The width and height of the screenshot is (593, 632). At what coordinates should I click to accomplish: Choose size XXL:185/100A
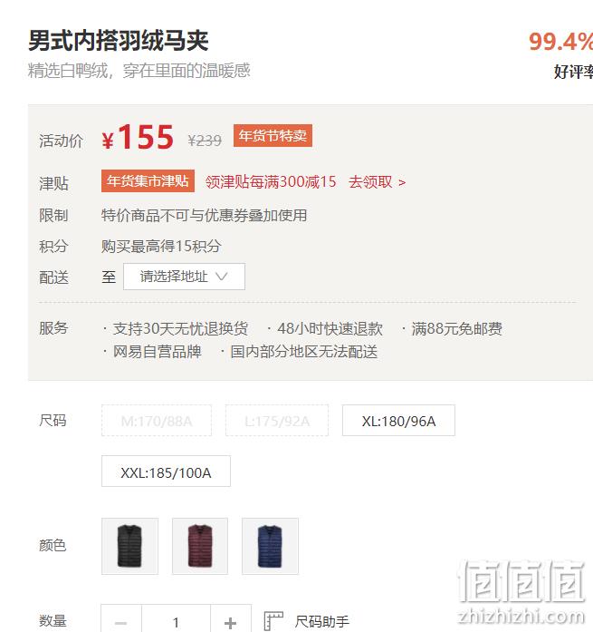tap(166, 472)
